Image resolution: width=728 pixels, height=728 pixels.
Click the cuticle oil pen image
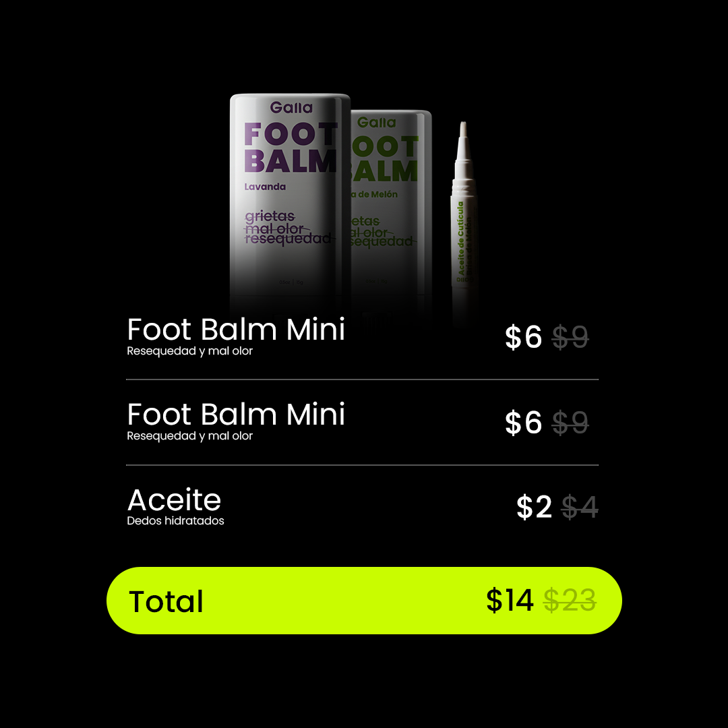[463, 218]
